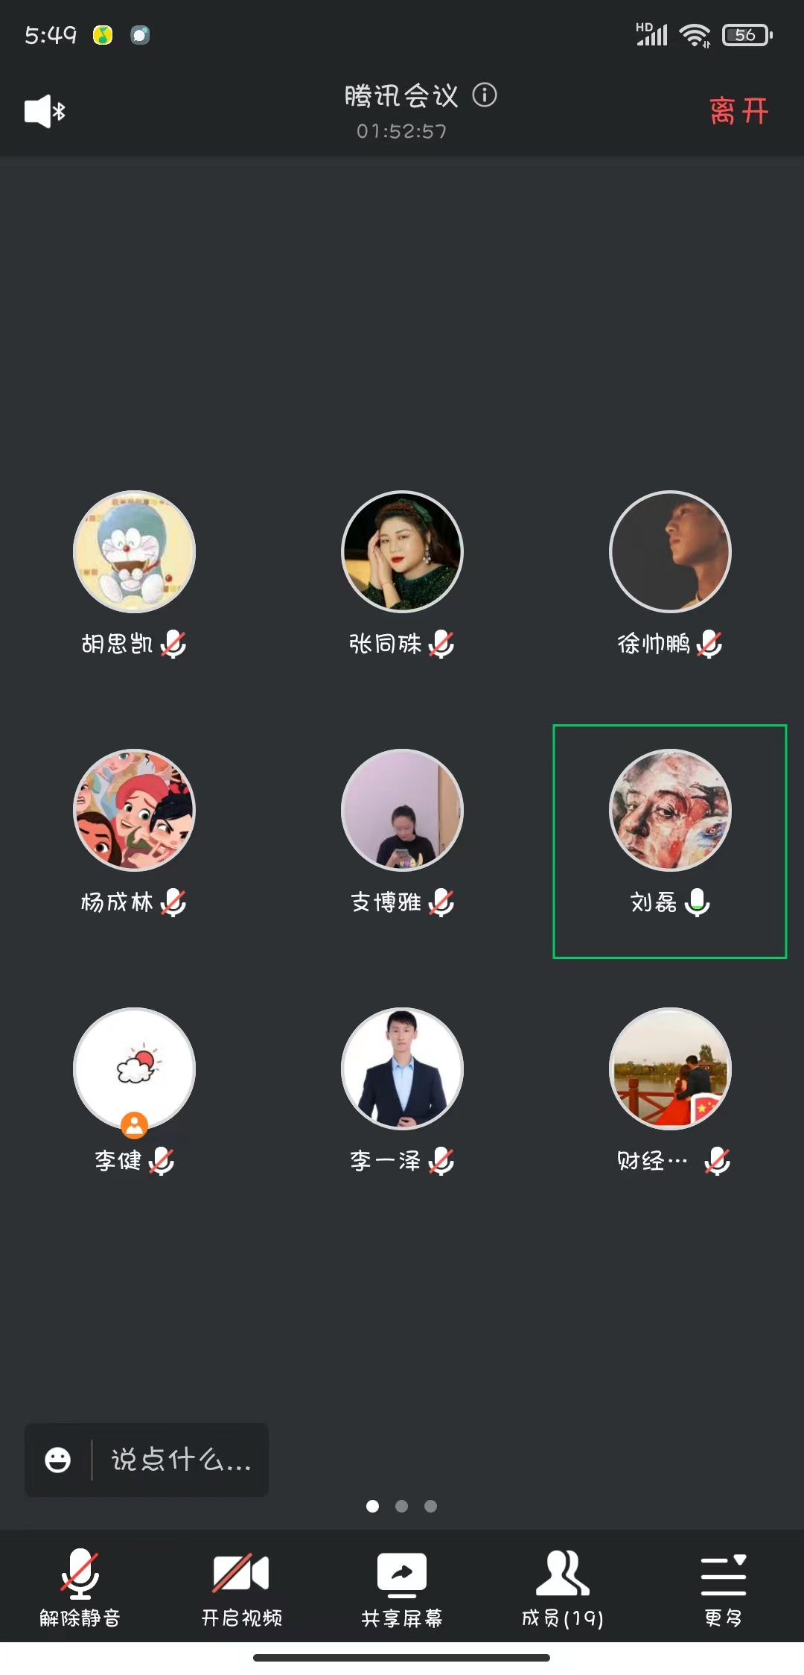Toggle 解除静音 to unmute microphone

click(80, 1587)
